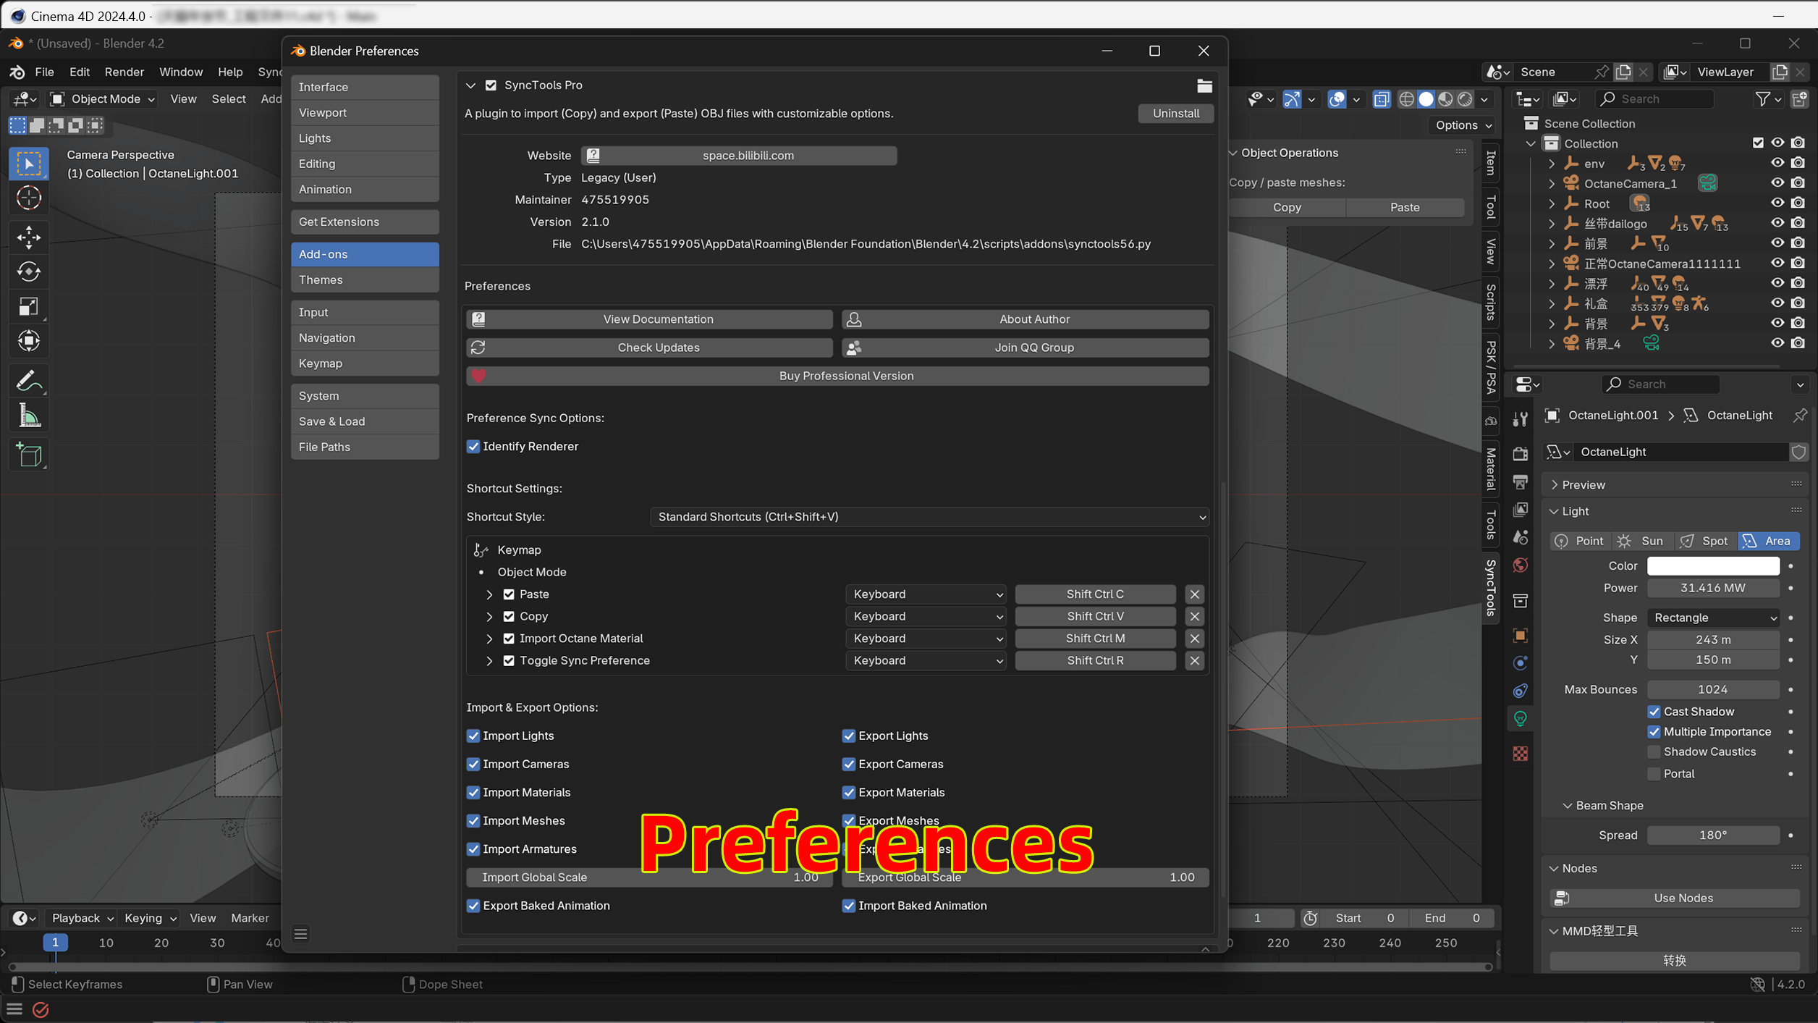Image resolution: width=1818 pixels, height=1023 pixels.
Task: Remove the Paste keymap shortcut entry
Action: point(1195,594)
